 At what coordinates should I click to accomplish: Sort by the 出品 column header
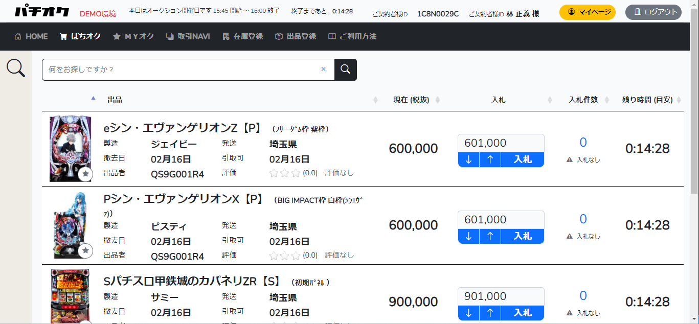point(115,100)
